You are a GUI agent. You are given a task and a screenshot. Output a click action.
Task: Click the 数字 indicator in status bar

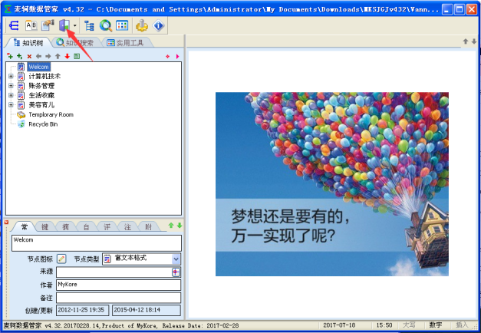435,325
